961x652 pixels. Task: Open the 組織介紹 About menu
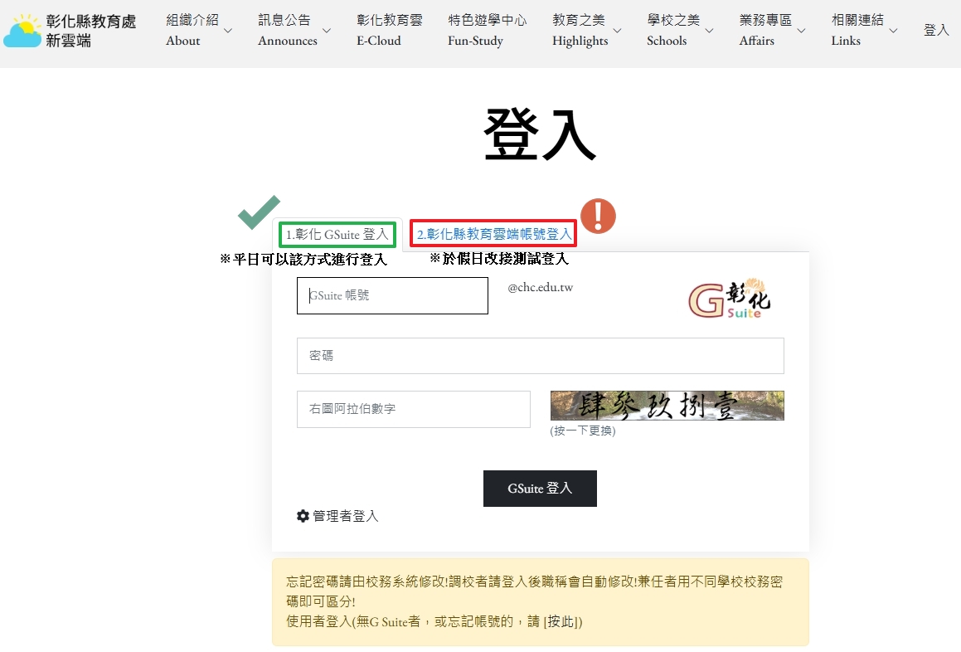click(x=192, y=30)
